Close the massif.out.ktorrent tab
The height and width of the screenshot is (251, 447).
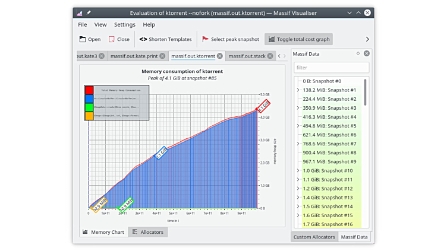(220, 56)
